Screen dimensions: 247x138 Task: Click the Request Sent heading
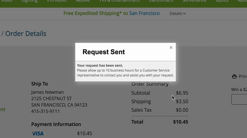tap(103, 52)
